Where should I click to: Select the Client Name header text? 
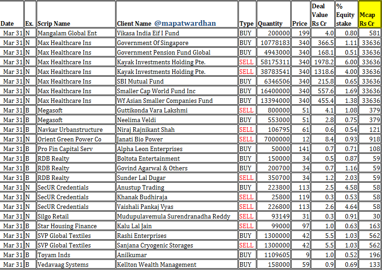coord(134,24)
